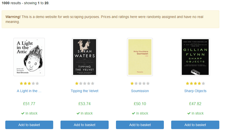The image size is (229, 134).
Task: Click the In stock checkmark below £51.77
Action: click(x=23, y=113)
